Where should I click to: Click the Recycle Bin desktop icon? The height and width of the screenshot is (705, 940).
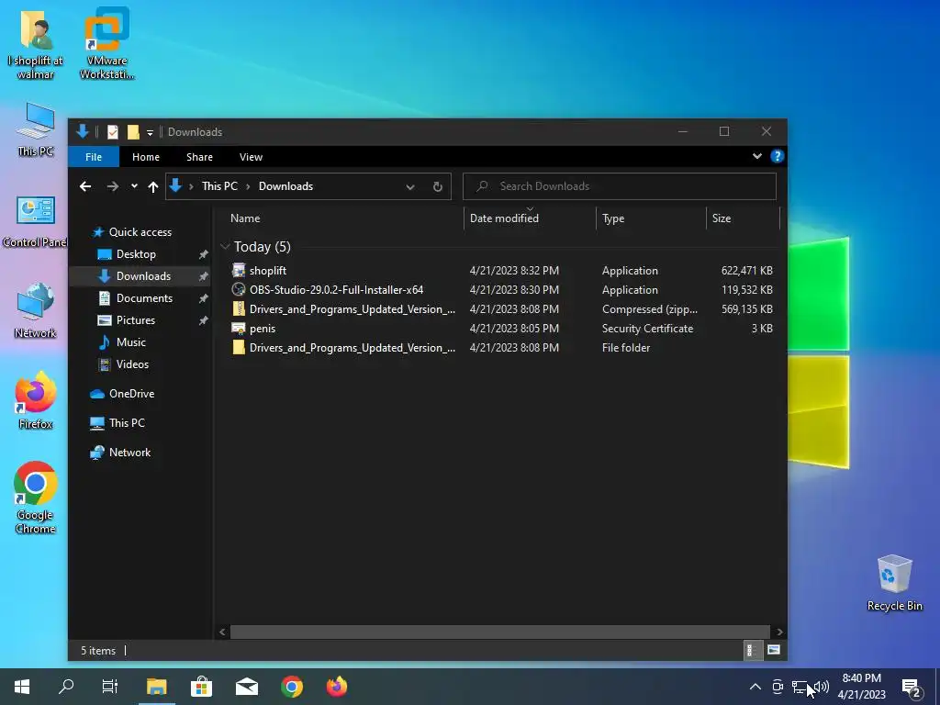point(894,583)
